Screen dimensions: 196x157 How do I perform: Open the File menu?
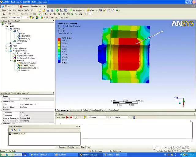pyautogui.click(x=4, y=10)
